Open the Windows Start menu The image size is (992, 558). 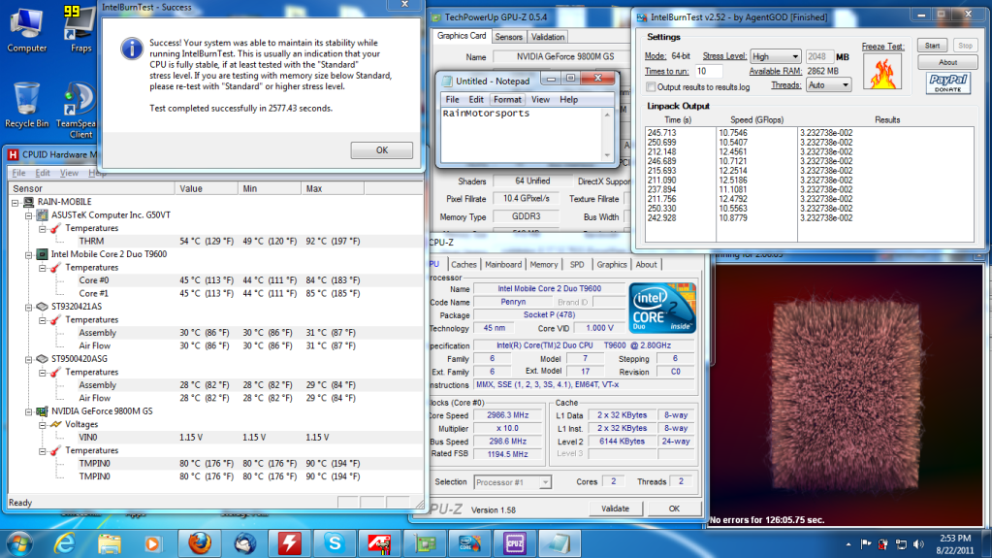point(18,543)
